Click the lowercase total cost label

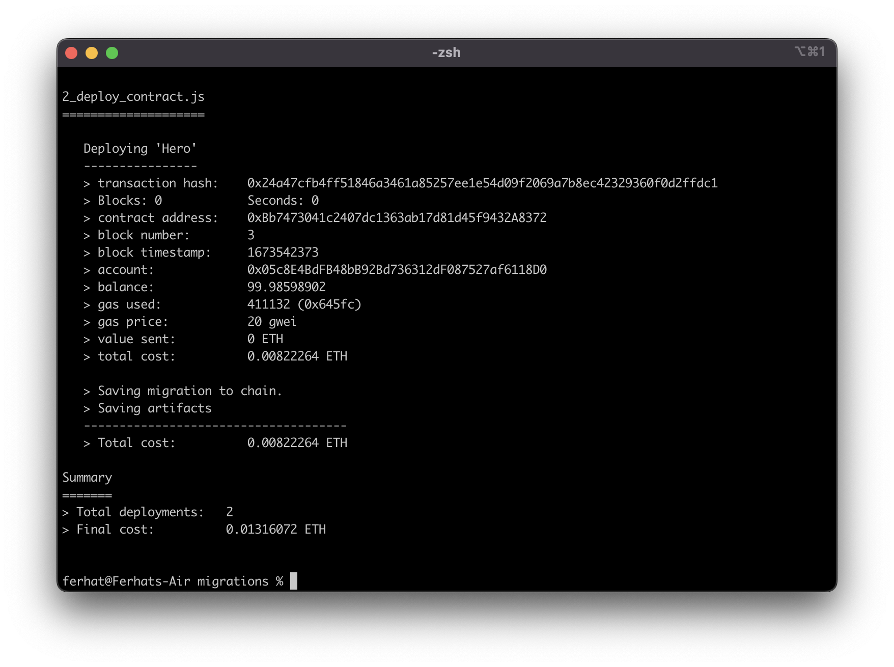136,356
